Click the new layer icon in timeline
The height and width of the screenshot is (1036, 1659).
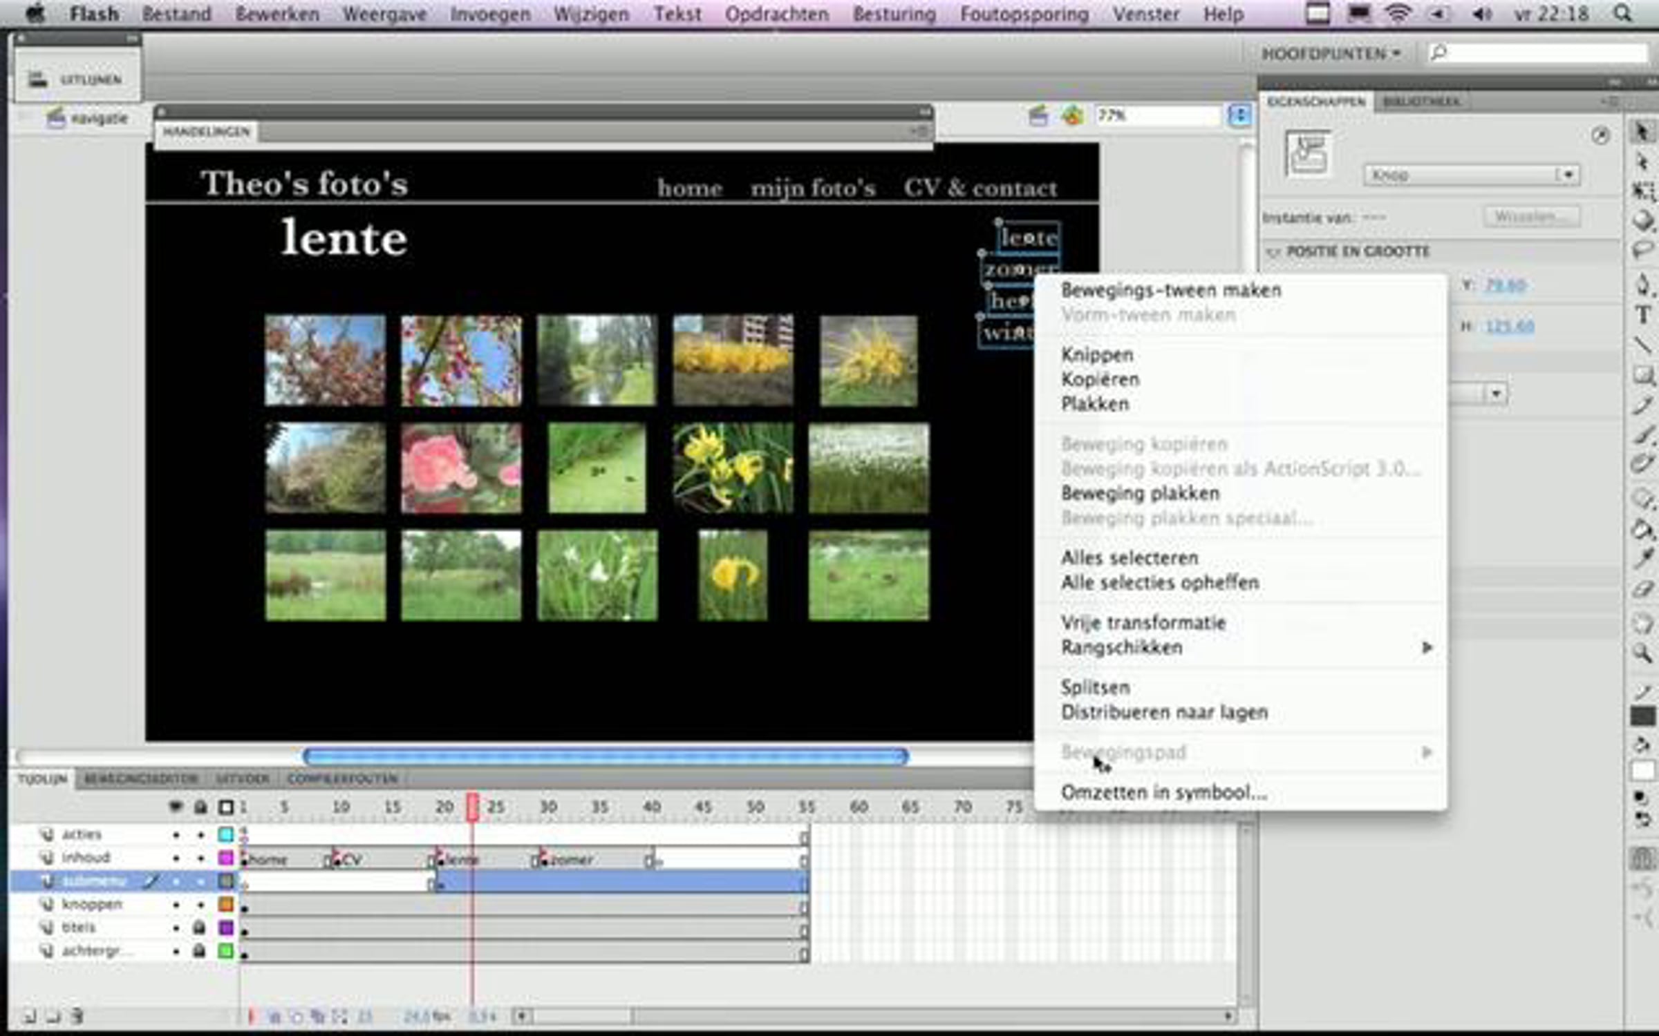click(29, 1016)
